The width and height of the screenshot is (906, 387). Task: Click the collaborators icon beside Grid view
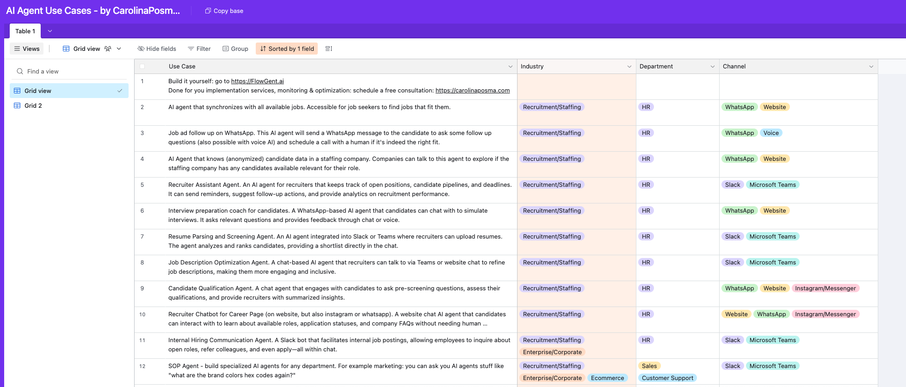coord(108,49)
